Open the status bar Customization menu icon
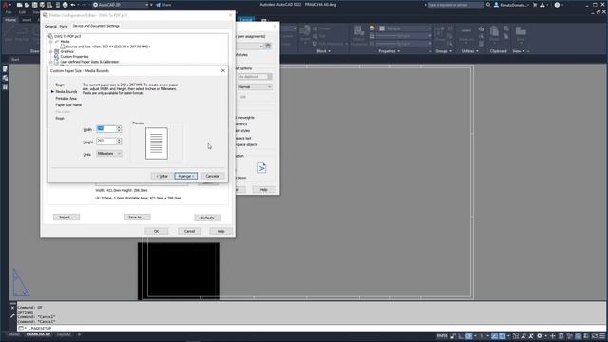 pyautogui.click(x=603, y=335)
